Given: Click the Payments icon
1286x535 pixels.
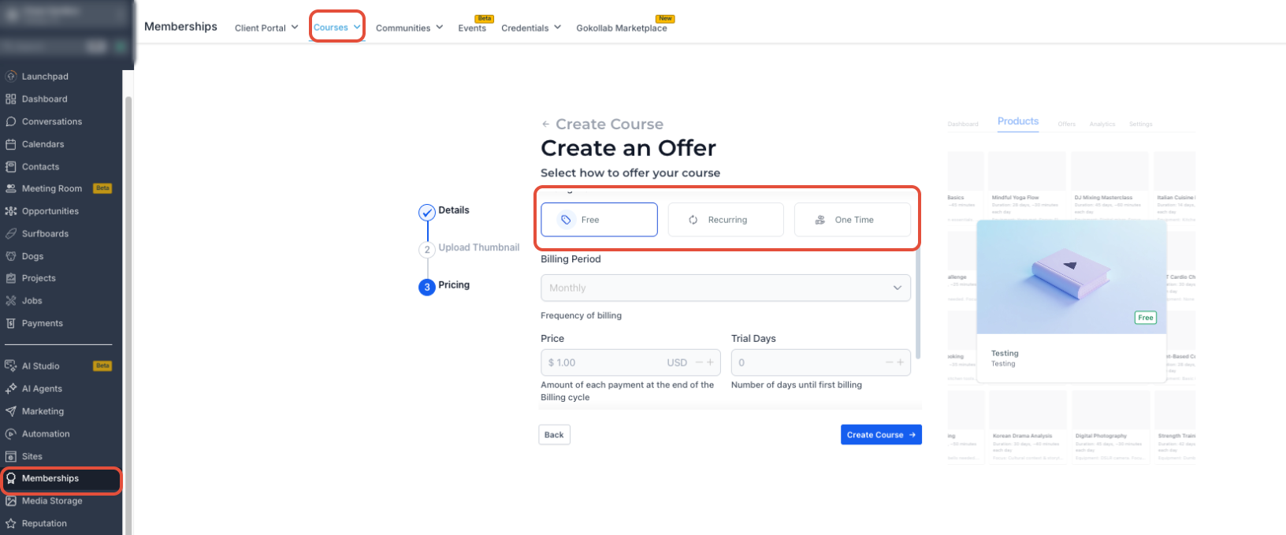Looking at the screenshot, I should pos(11,323).
